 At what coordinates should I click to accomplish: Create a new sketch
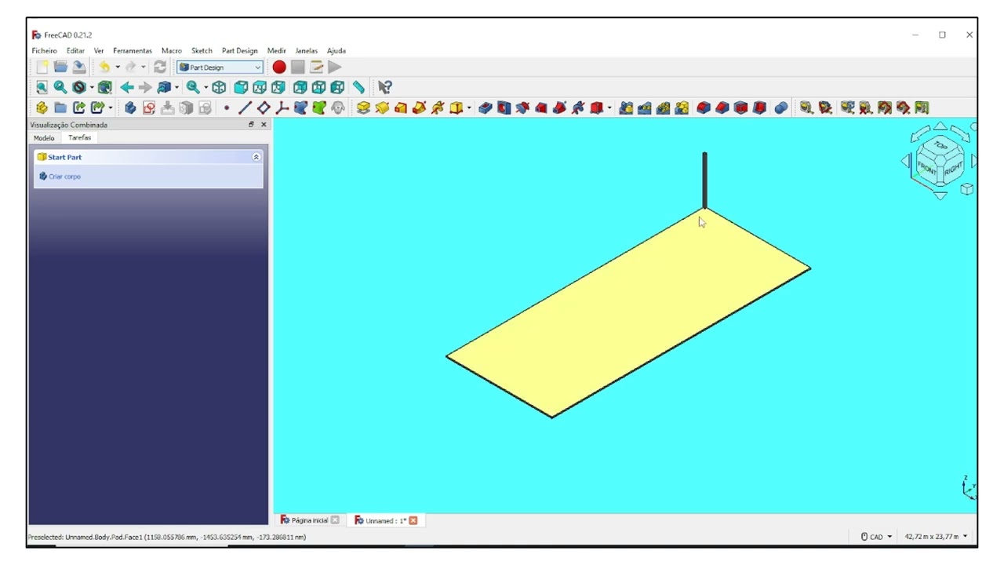coord(149,108)
